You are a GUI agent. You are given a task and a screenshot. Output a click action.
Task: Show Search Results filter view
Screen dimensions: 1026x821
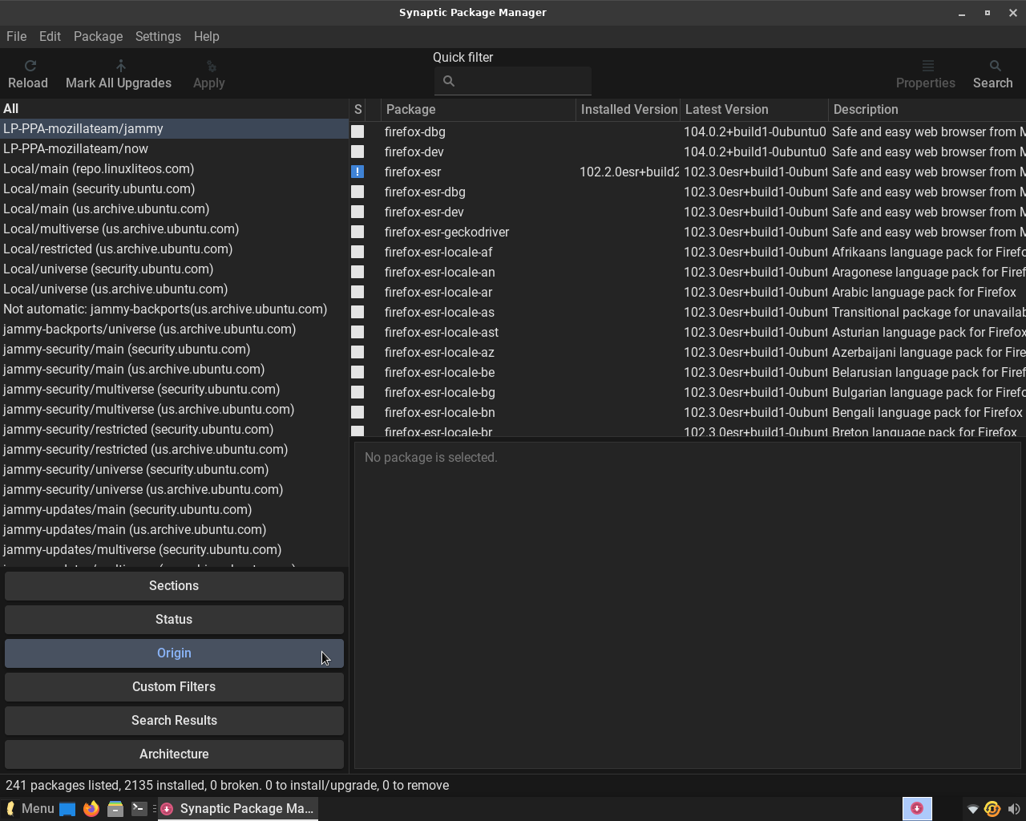tap(174, 720)
